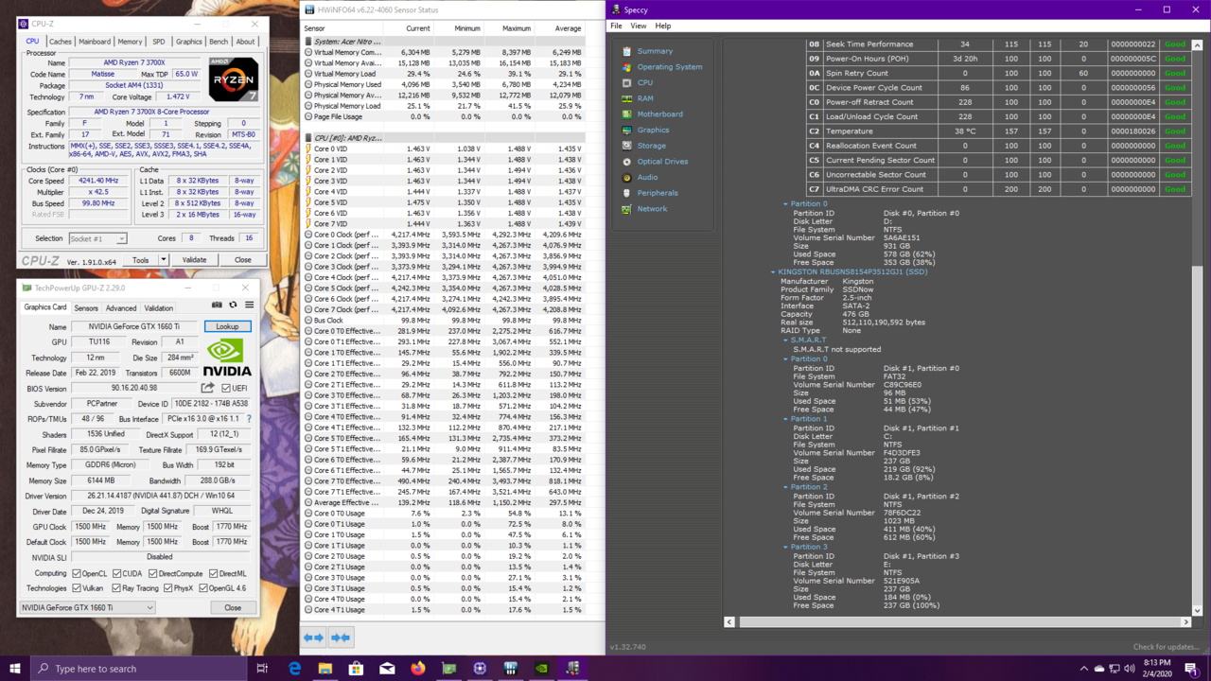This screenshot has width=1211, height=681.
Task: Select the CPU chip icon in Speccy sidebar
Action: [x=626, y=82]
